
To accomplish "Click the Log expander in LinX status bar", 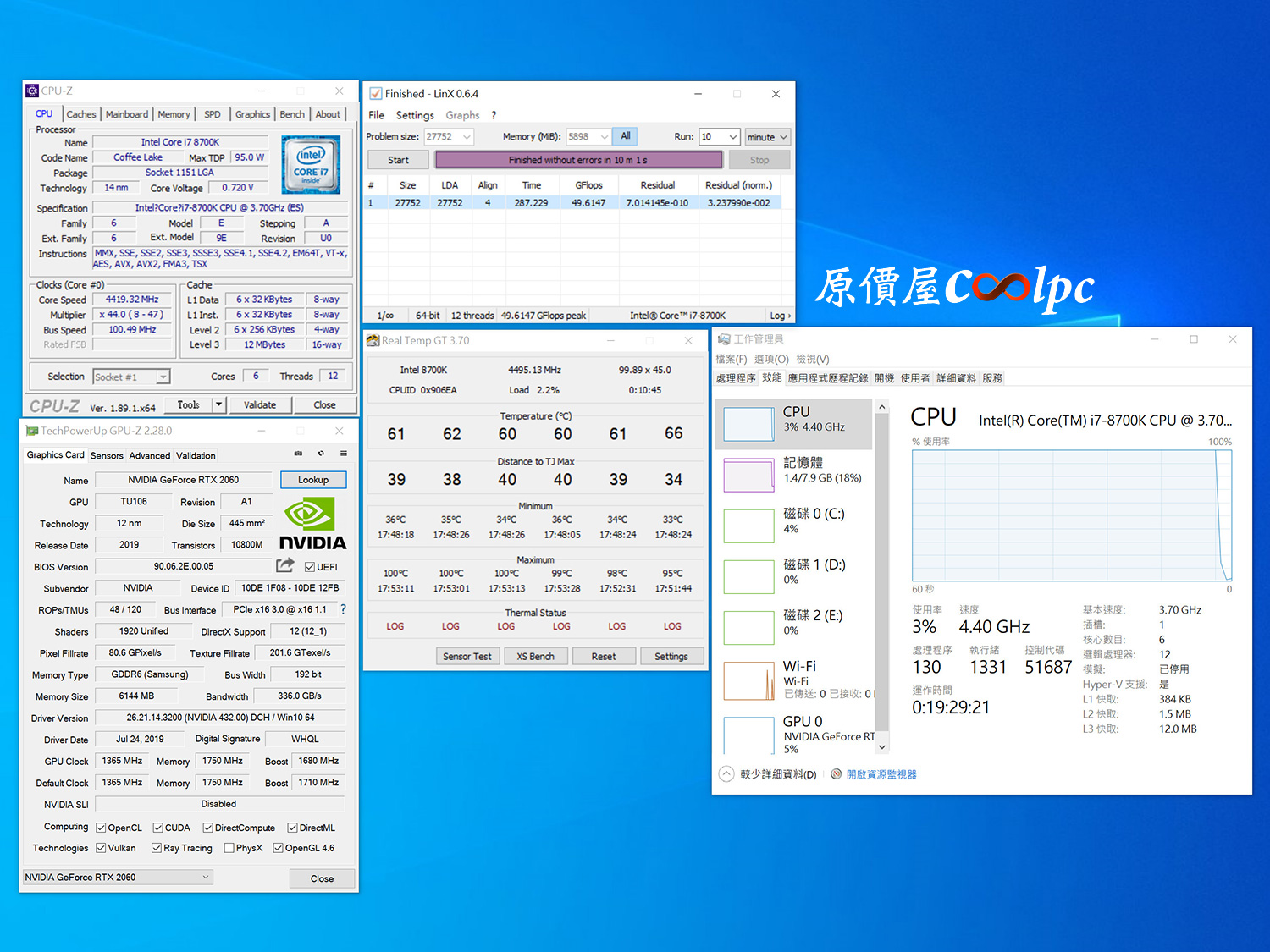I will pos(781,316).
